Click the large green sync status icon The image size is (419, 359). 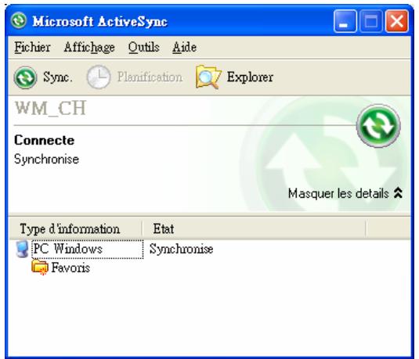[378, 126]
